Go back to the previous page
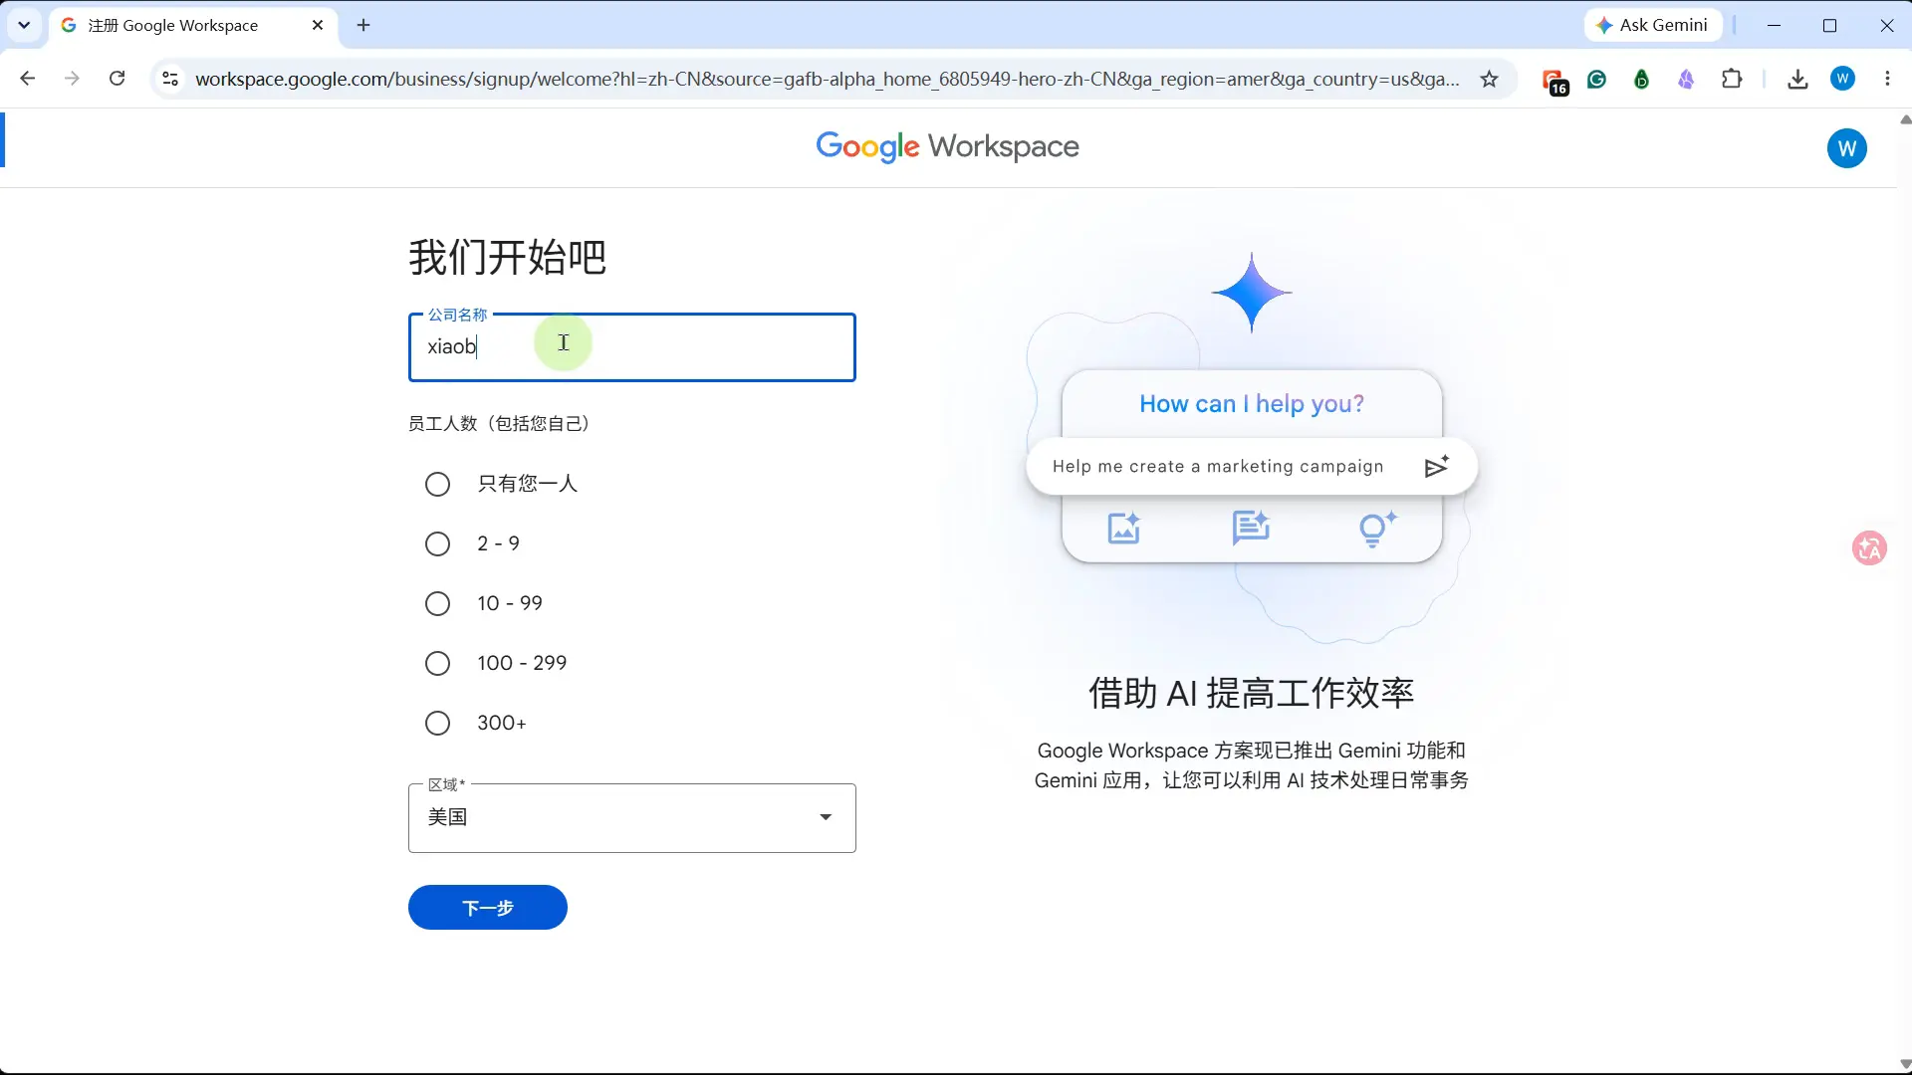The height and width of the screenshot is (1075, 1912). (27, 79)
